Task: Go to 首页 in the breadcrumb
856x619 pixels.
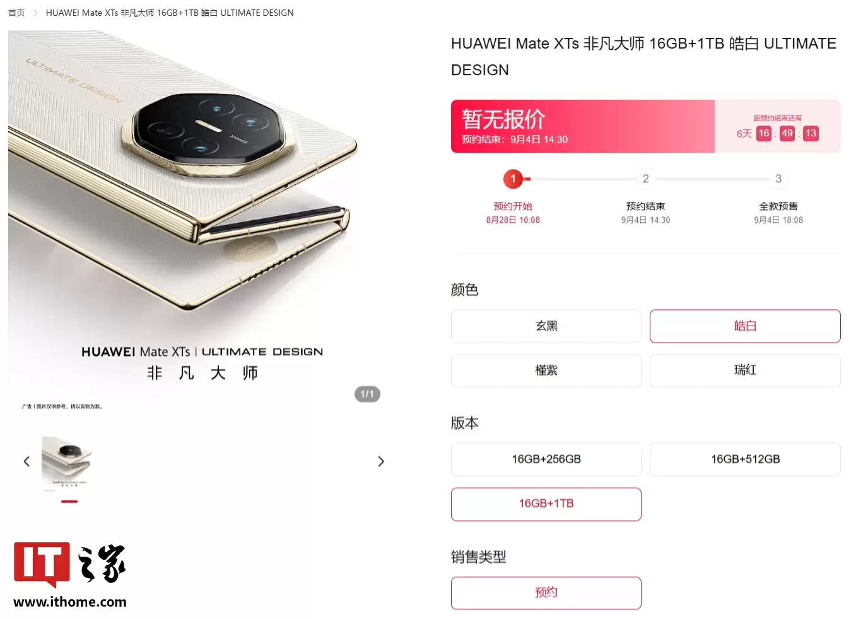Action: (x=16, y=13)
